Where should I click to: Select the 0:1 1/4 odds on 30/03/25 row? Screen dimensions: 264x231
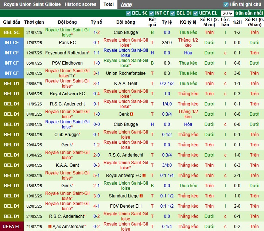(x=167, y=176)
